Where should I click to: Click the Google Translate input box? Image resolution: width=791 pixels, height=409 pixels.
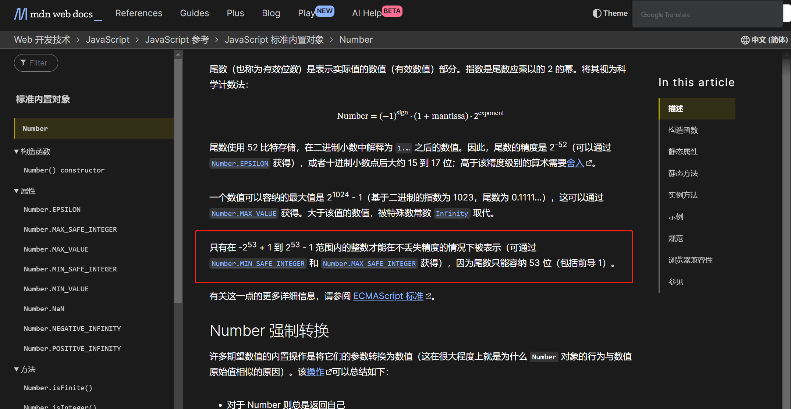(x=706, y=15)
